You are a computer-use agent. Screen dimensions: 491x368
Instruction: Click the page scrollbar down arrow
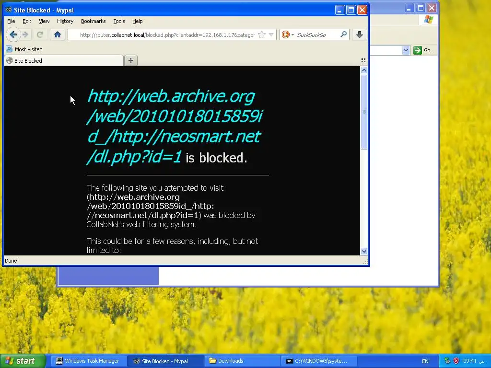pyautogui.click(x=364, y=251)
